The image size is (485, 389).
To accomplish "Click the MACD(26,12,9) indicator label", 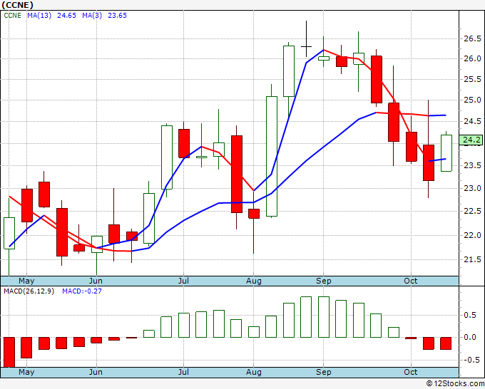I will click(29, 291).
